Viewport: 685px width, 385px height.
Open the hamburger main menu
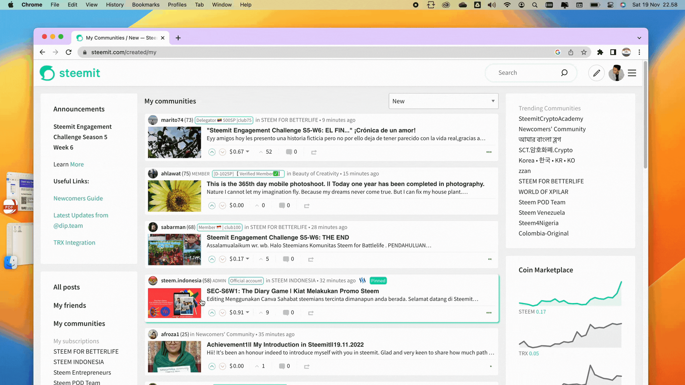pos(632,73)
